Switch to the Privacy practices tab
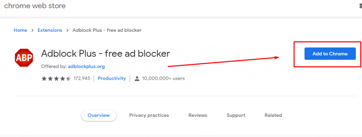 [149, 115]
